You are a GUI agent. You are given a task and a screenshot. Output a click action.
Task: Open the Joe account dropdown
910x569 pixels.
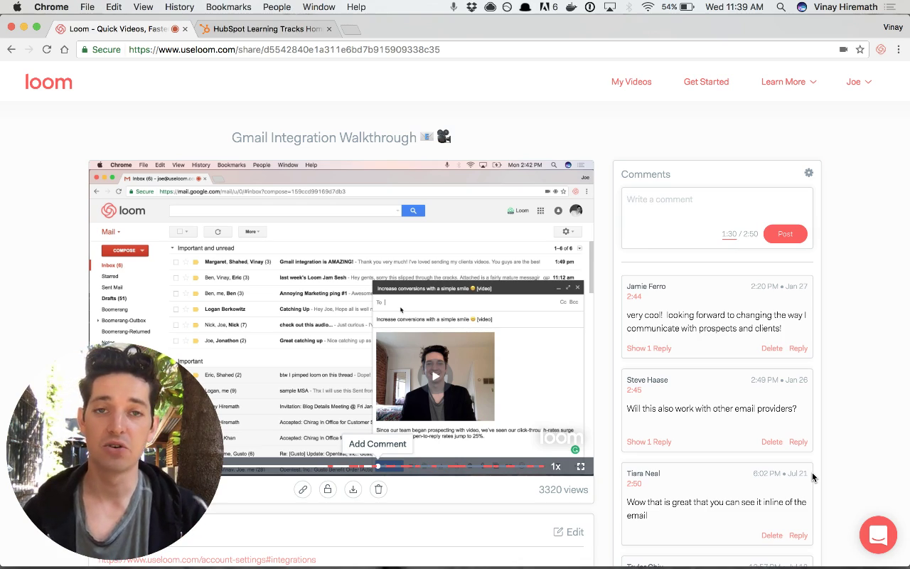pos(858,82)
